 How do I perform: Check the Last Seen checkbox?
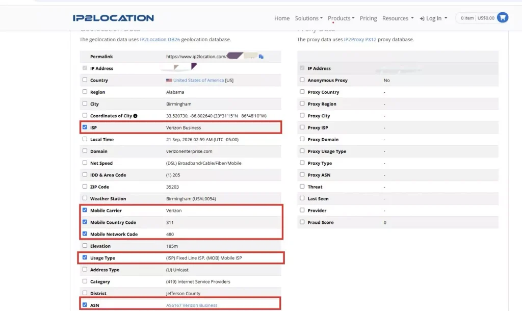click(302, 198)
